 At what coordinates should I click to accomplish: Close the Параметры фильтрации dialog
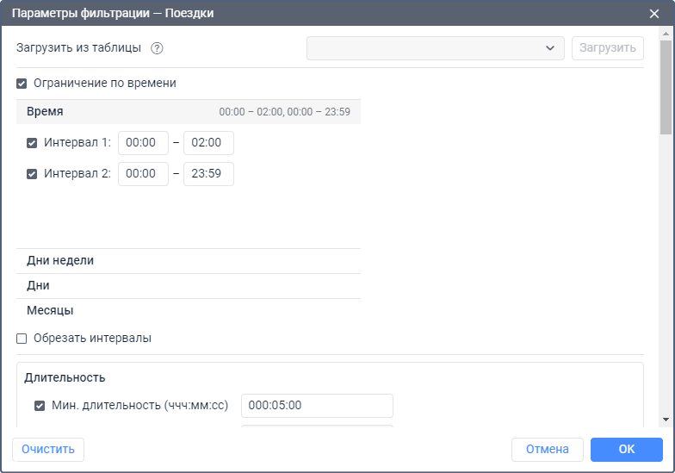click(x=654, y=13)
